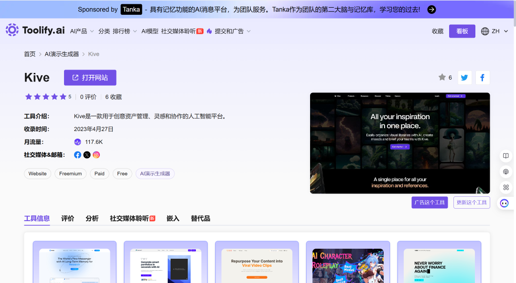Click the 打开网站 button
This screenshot has width=516, height=283.
coord(90,78)
